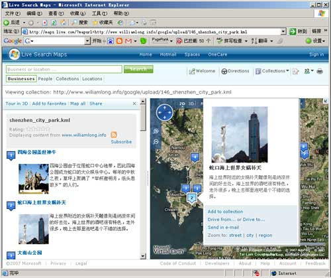
Task: Open the address bar dropdown arrow
Action: click(x=283, y=32)
